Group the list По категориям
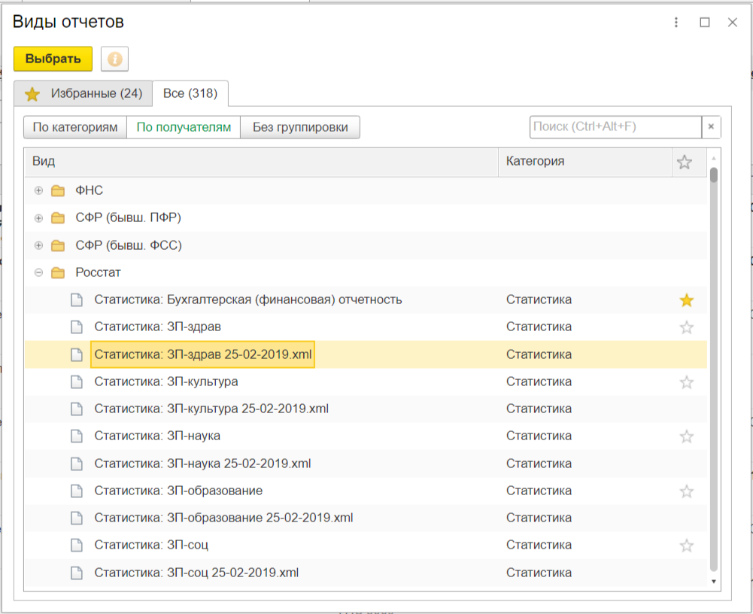The height and width of the screenshot is (614, 753). pyautogui.click(x=75, y=127)
